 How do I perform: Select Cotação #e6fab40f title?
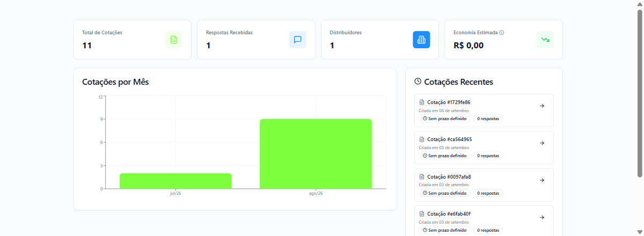(x=449, y=213)
